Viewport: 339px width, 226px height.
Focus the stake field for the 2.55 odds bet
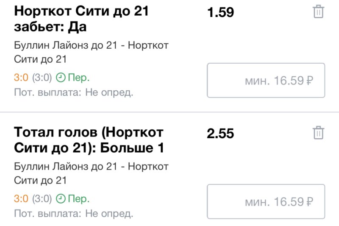(x=266, y=201)
